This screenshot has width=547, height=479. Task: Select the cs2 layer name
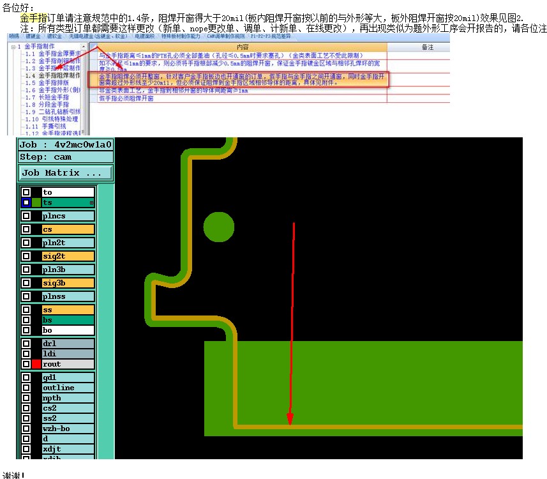point(68,407)
